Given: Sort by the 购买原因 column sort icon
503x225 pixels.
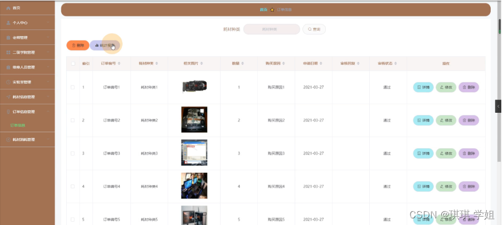Looking at the screenshot, I should point(284,63).
